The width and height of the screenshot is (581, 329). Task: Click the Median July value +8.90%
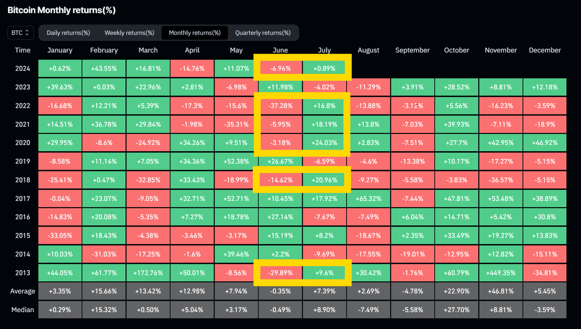324,310
